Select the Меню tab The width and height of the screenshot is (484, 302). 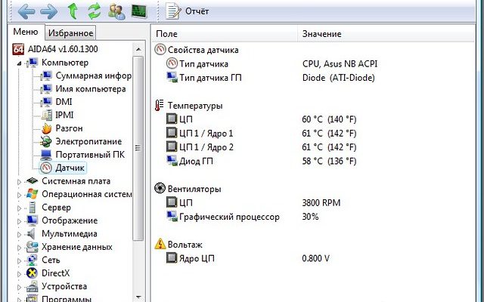[25, 32]
